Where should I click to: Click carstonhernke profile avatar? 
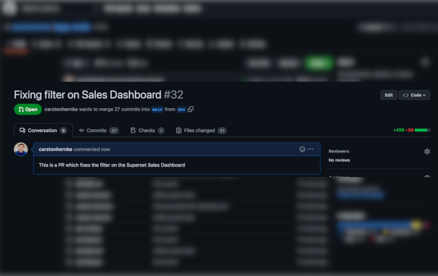pyautogui.click(x=21, y=150)
